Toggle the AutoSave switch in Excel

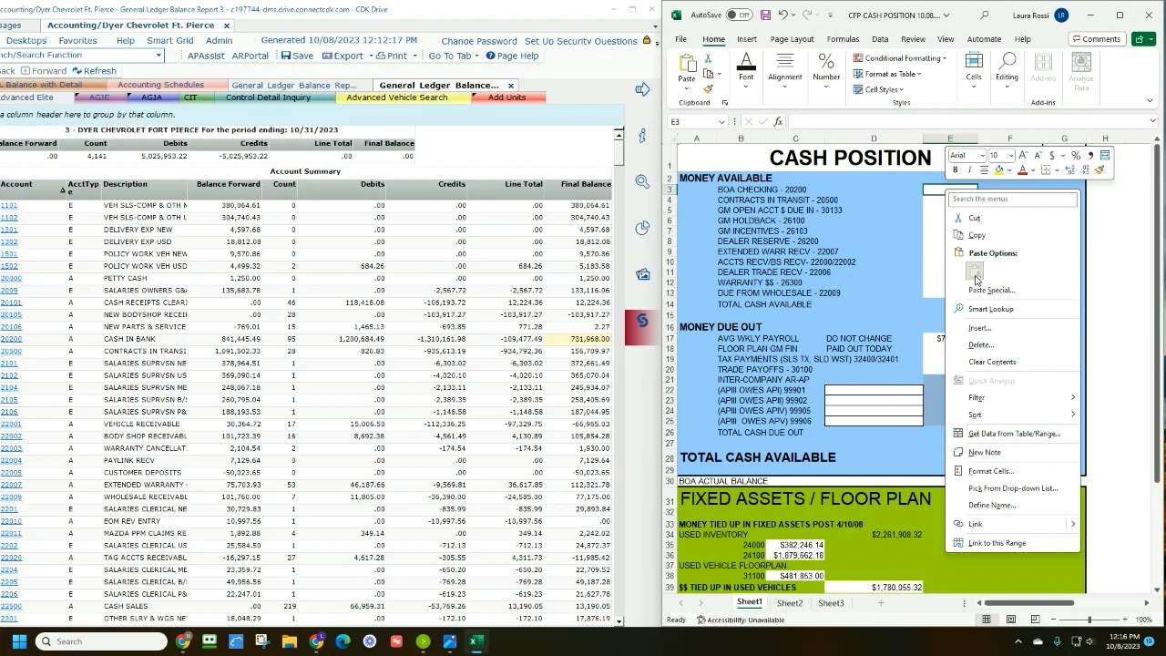pos(739,15)
